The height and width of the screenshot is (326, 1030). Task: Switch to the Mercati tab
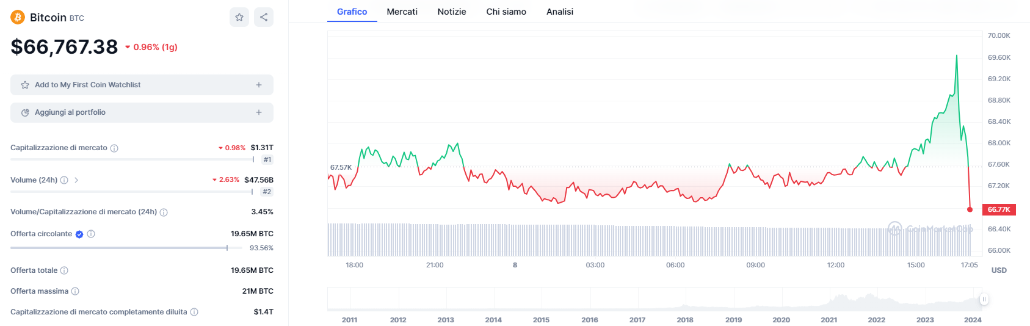coord(402,12)
